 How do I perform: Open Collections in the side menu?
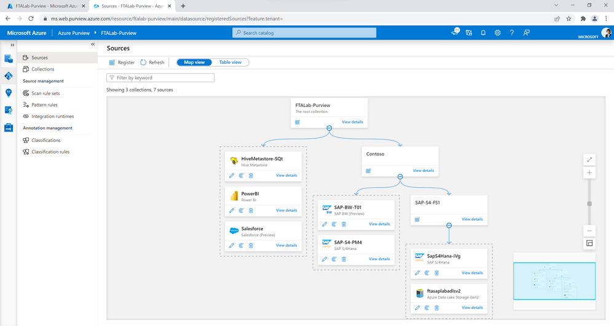click(58, 69)
